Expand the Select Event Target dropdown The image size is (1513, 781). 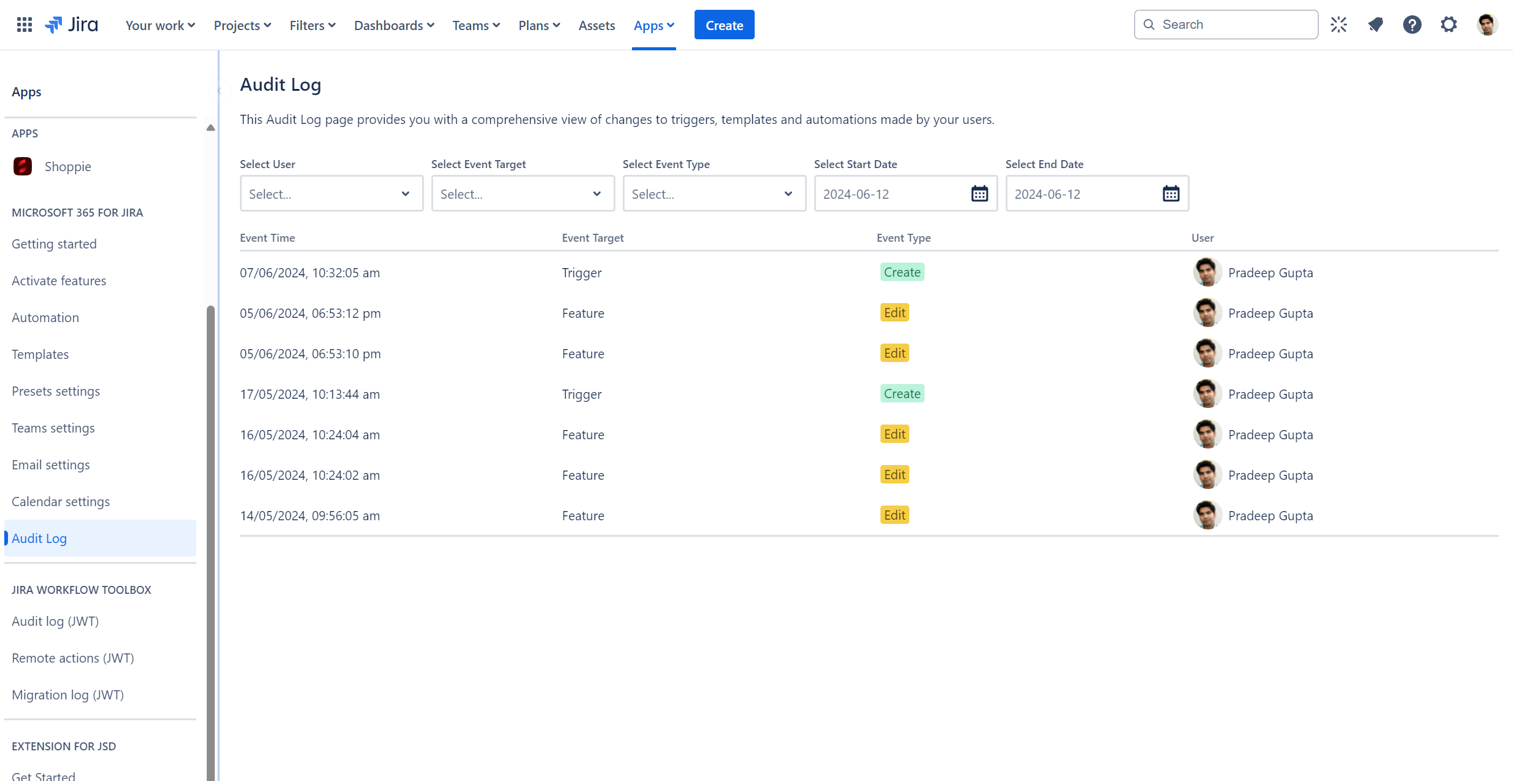[523, 194]
